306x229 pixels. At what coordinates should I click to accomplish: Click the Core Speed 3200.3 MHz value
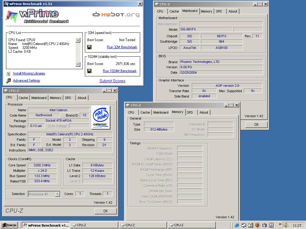point(42,165)
